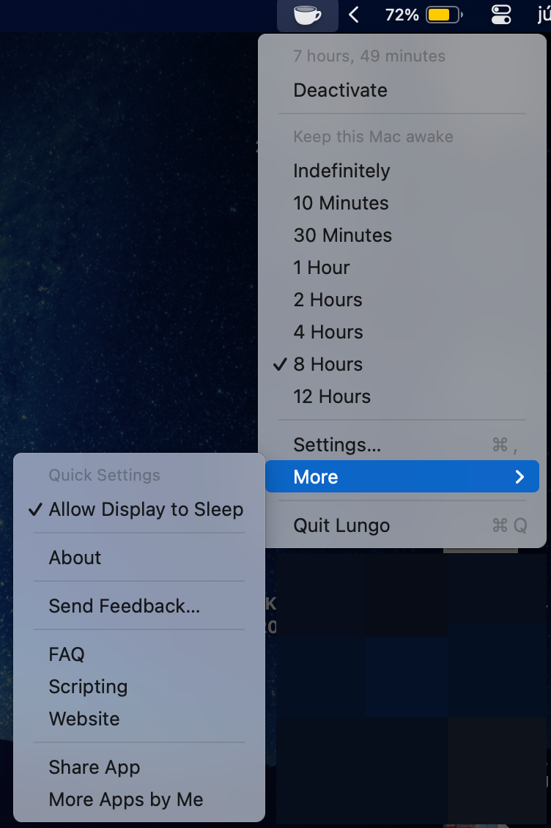This screenshot has height=828, width=551.
Task: Choose Send Feedback…
Action: pyautogui.click(x=139, y=606)
